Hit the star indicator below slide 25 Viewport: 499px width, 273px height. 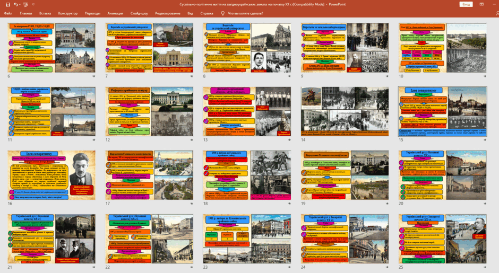[x=485, y=267]
